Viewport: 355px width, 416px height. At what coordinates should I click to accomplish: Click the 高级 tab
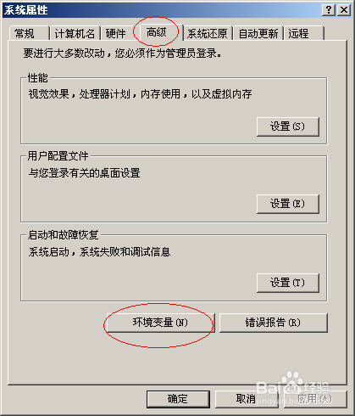pos(157,32)
